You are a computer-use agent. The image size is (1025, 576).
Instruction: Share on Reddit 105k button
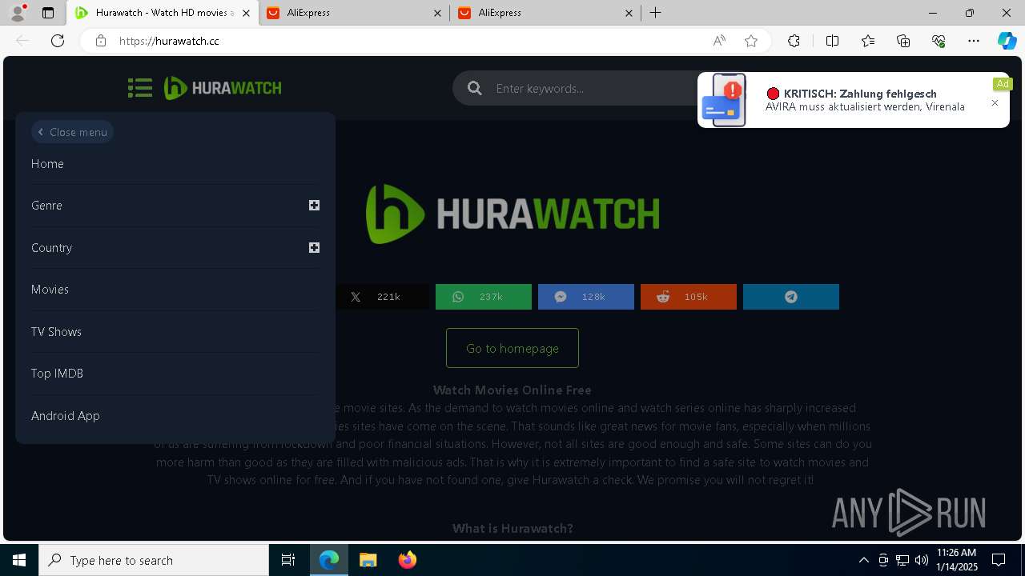689,297
